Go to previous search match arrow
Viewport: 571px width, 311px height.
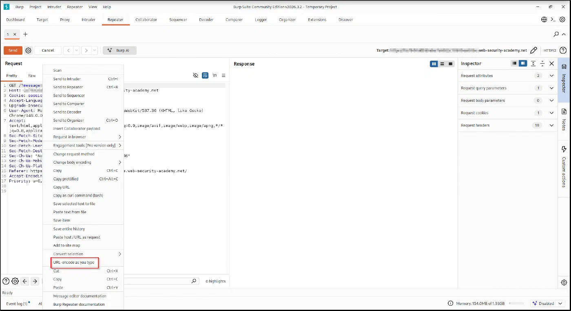(25, 281)
